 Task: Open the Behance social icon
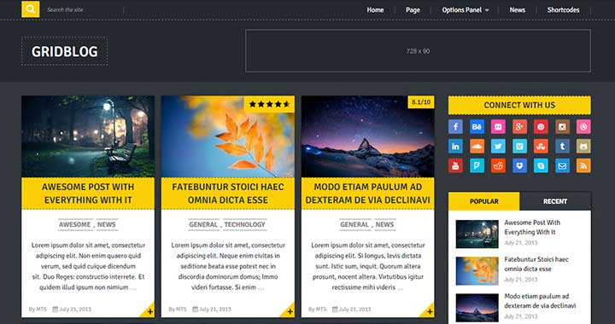click(477, 127)
